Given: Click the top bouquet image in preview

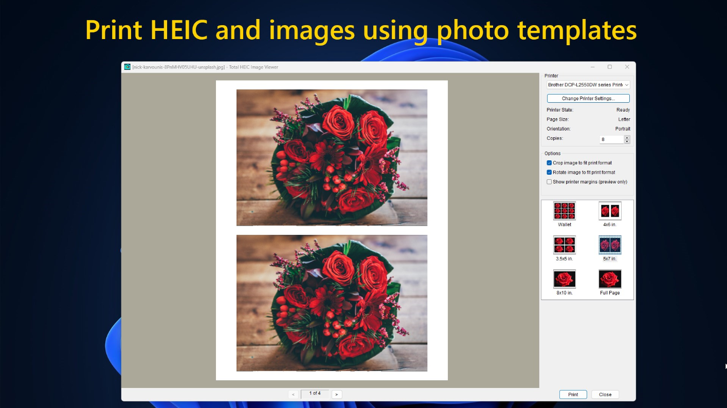Looking at the screenshot, I should coord(332,158).
